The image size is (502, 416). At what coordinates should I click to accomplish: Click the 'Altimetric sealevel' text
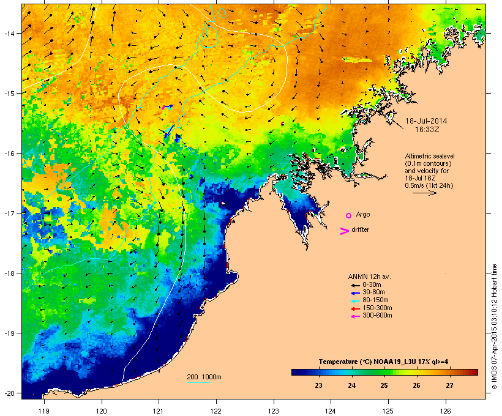click(430, 156)
